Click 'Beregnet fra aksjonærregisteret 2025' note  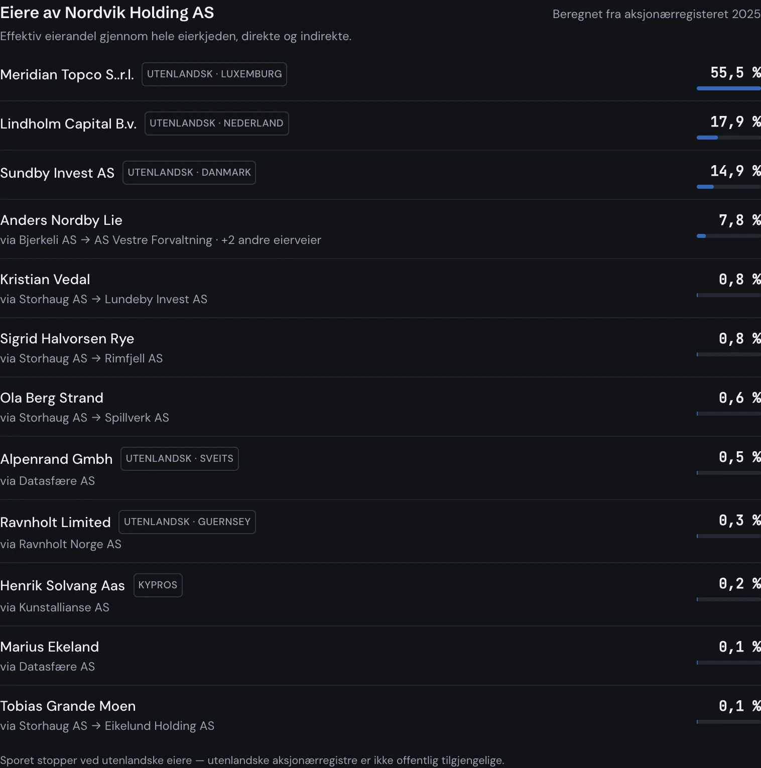click(x=657, y=14)
